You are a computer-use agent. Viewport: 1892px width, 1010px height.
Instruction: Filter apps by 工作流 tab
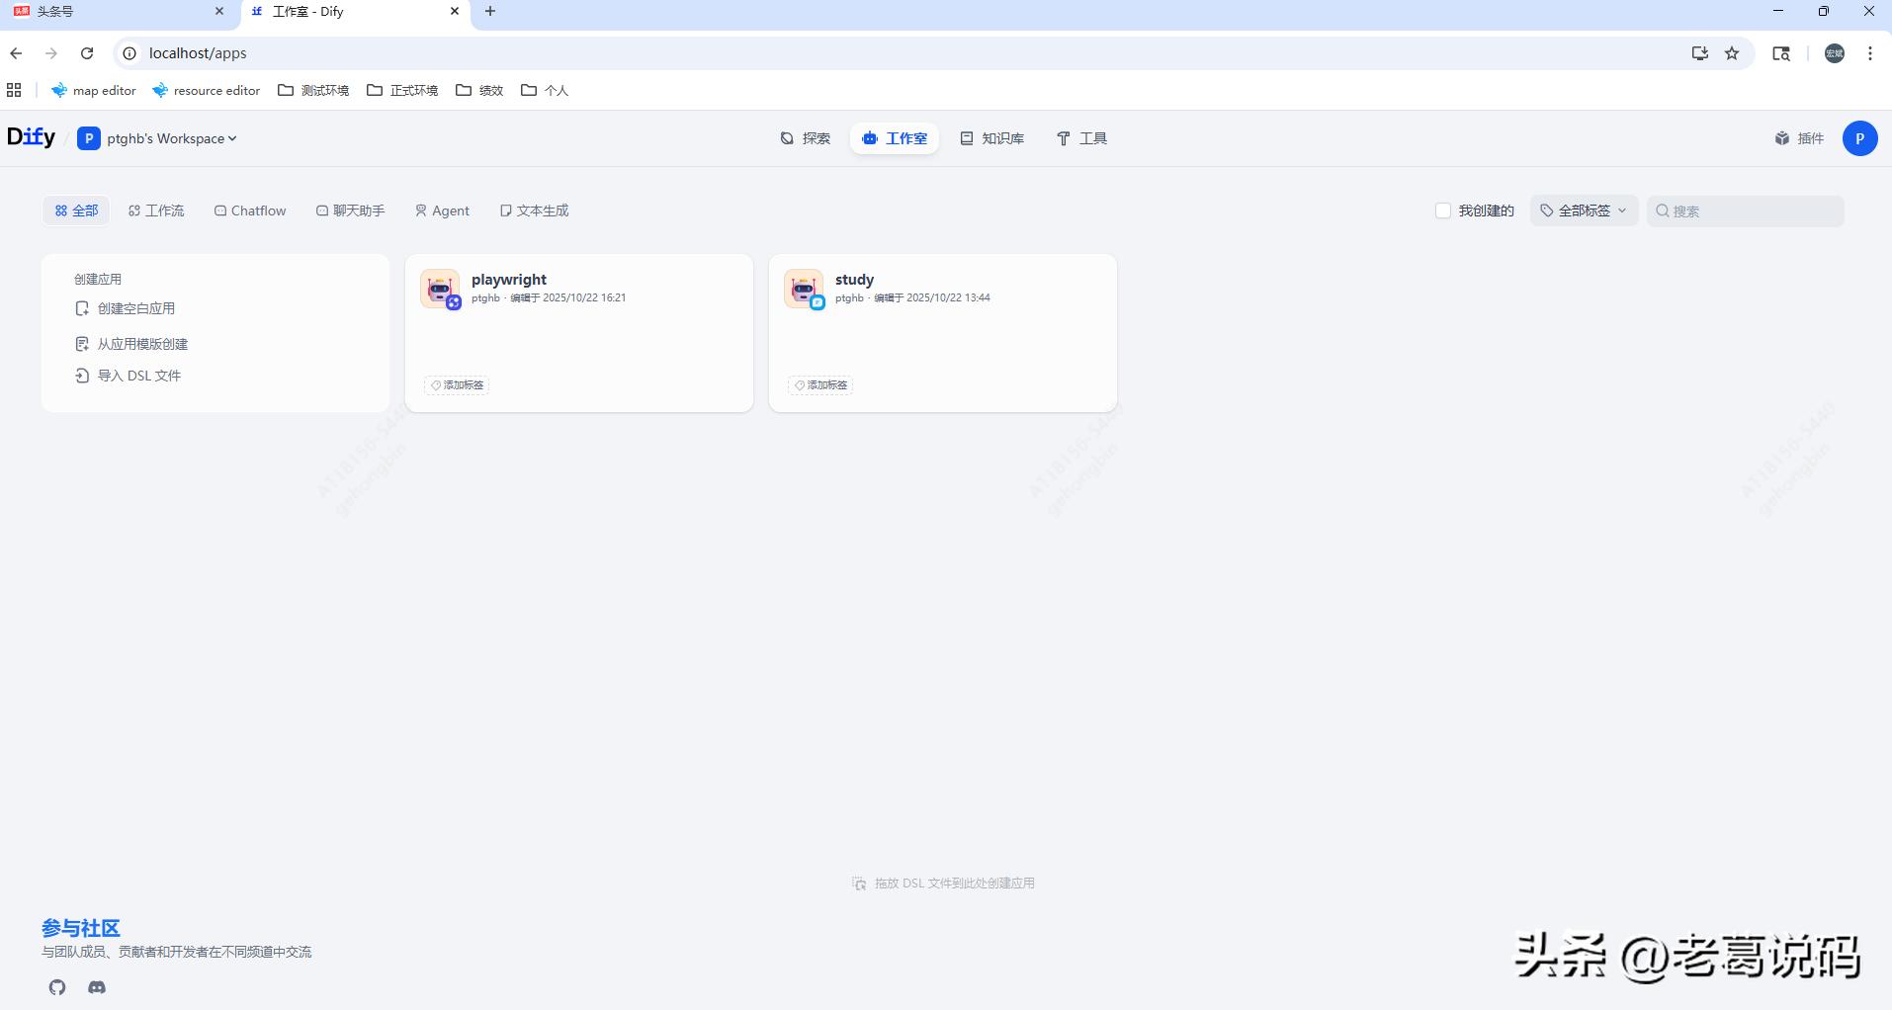(x=156, y=210)
